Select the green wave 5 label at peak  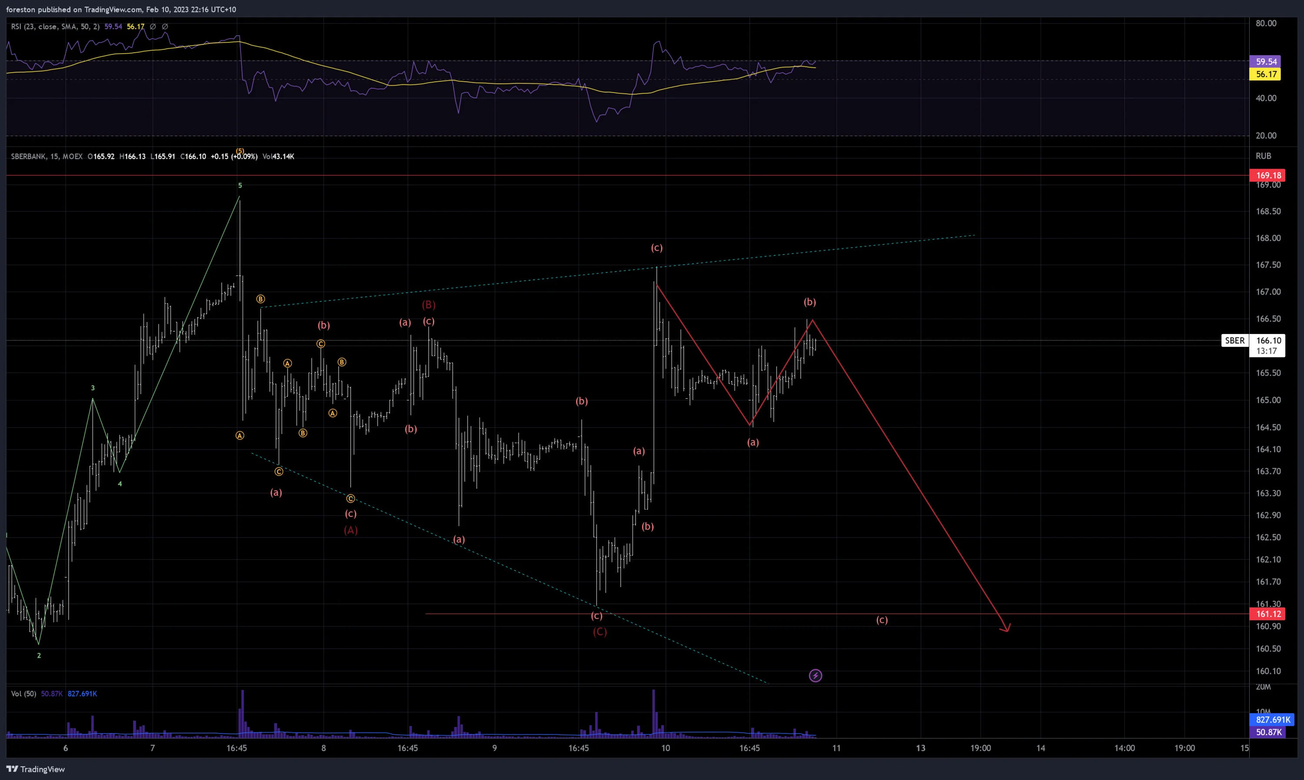point(240,186)
